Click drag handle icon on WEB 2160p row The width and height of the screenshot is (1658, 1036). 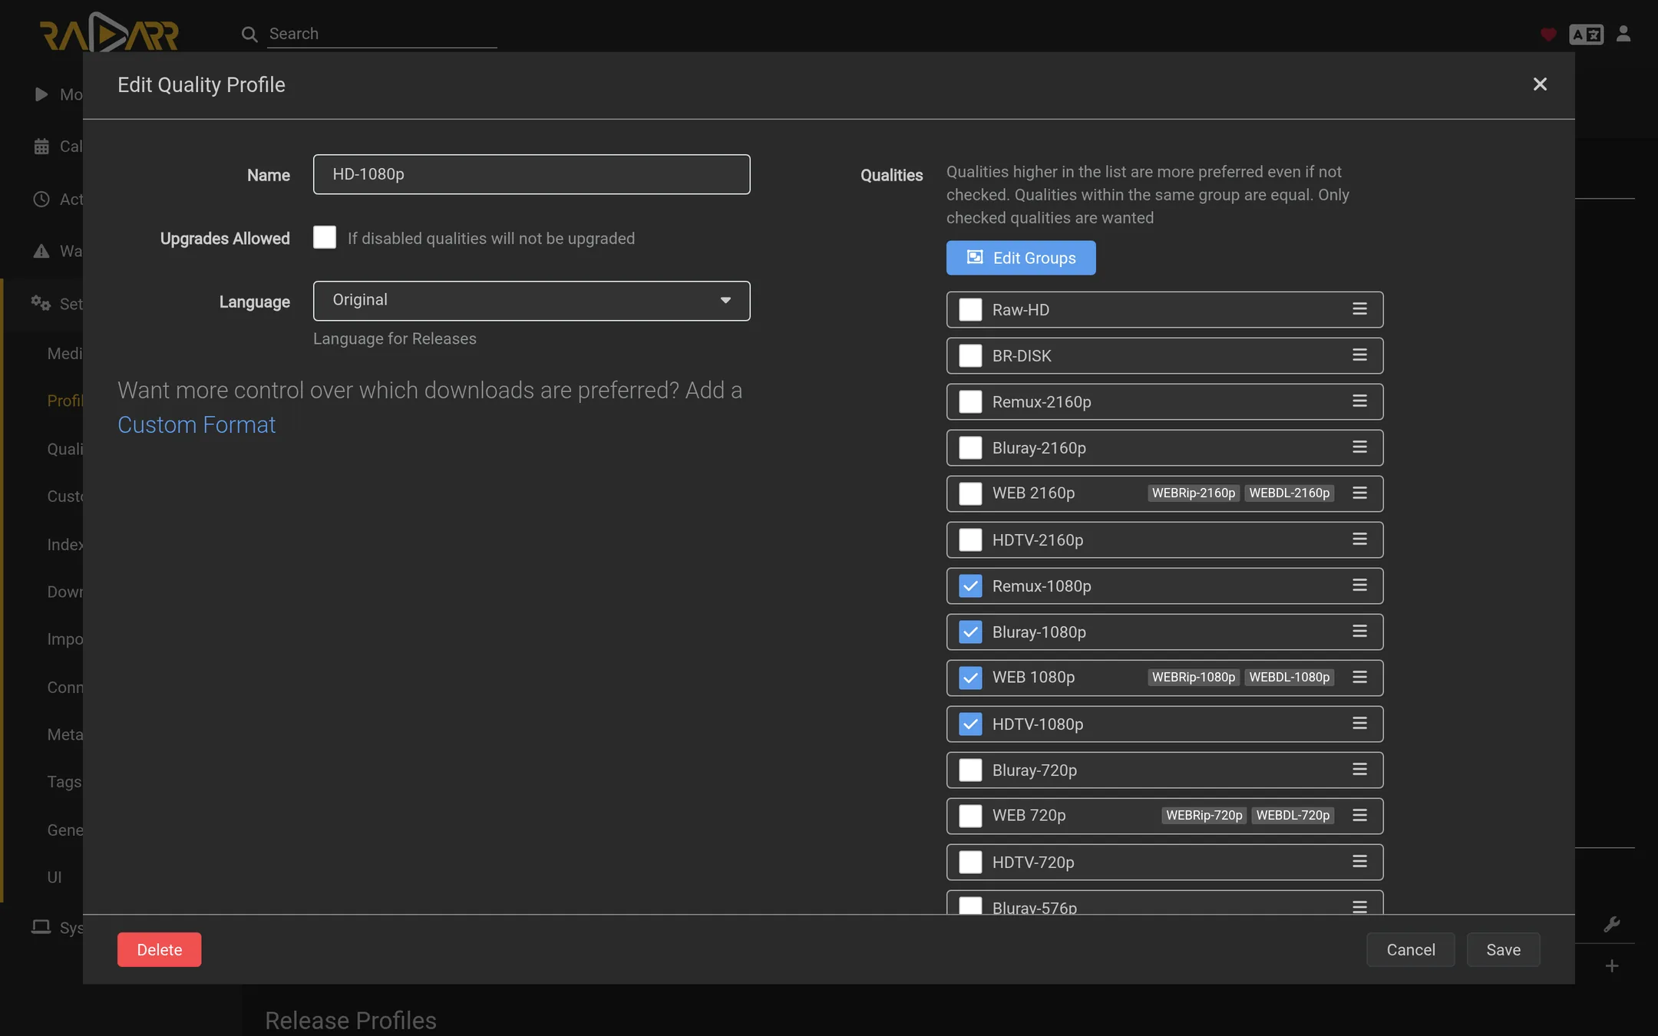[x=1359, y=493]
